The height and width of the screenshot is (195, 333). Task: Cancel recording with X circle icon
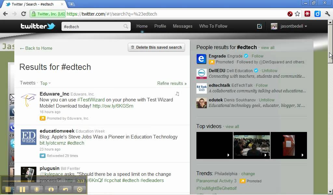[80, 189]
